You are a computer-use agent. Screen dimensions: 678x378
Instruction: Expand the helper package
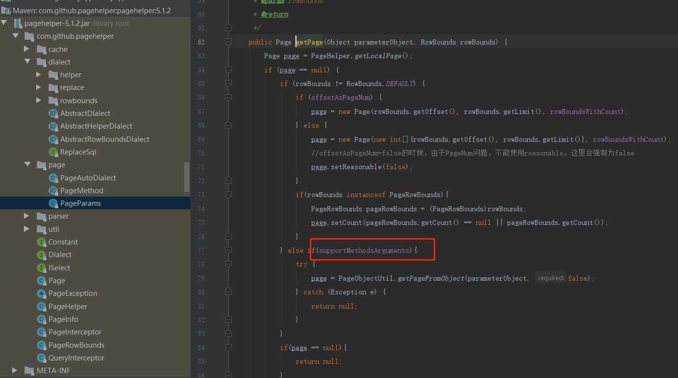[x=39, y=75]
